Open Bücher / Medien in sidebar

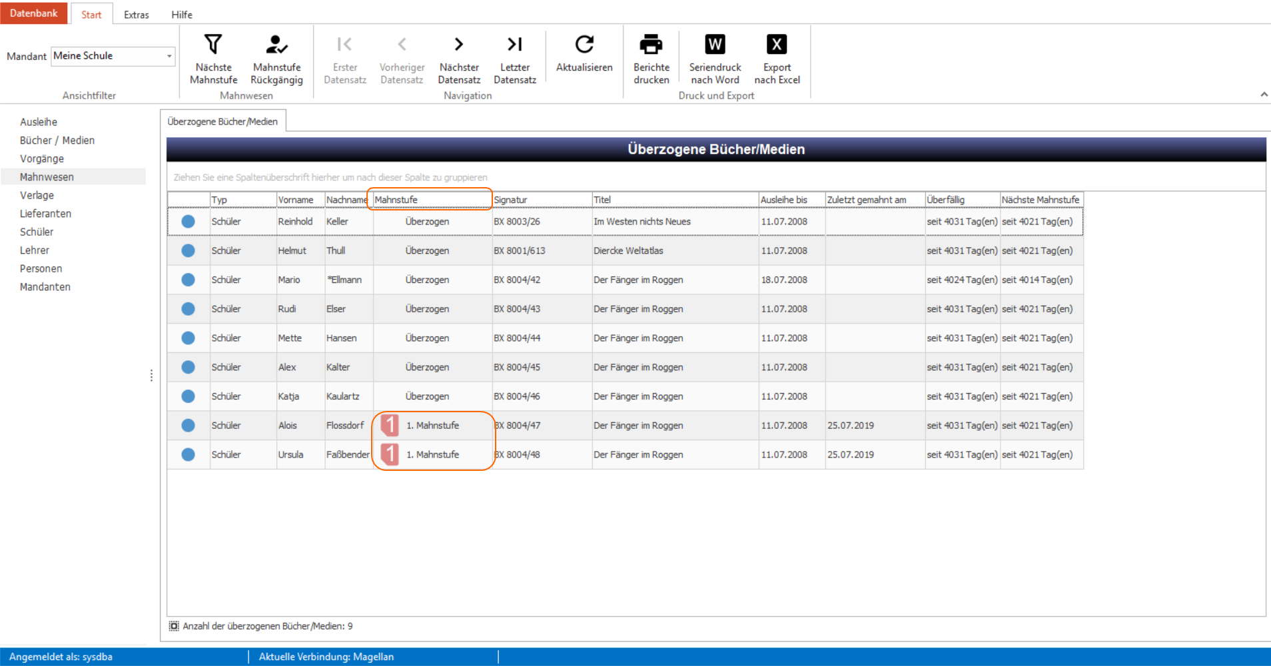coord(57,141)
